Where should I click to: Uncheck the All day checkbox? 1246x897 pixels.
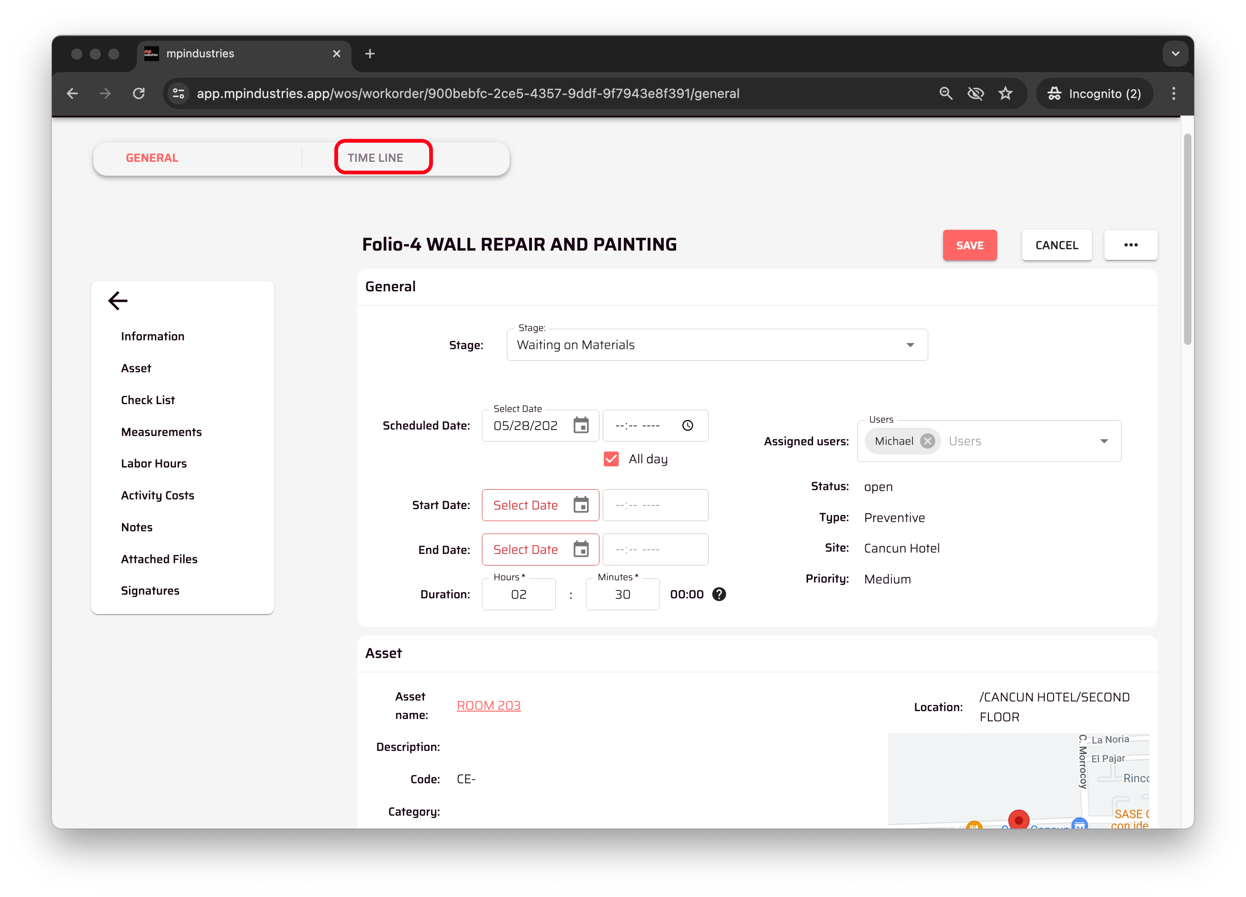pos(611,459)
